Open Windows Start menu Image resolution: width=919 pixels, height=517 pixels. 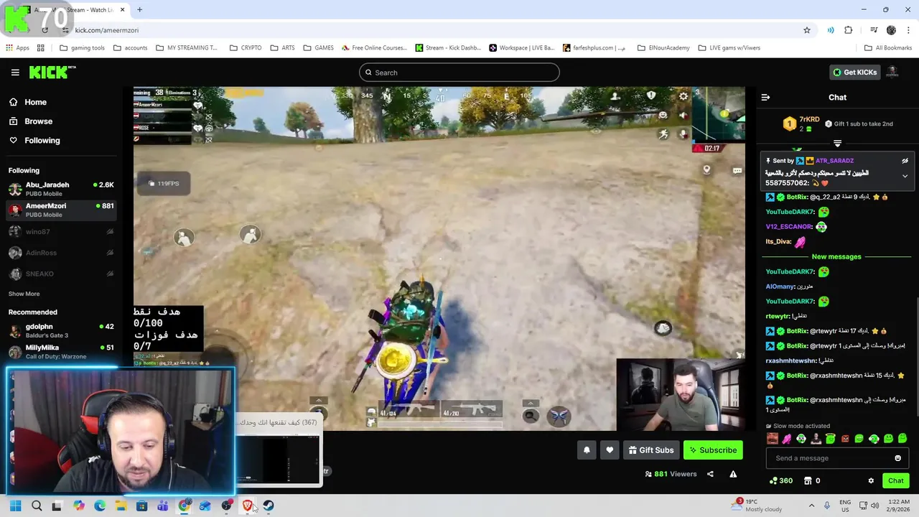point(16,506)
